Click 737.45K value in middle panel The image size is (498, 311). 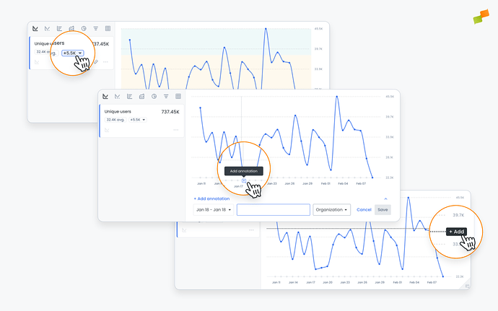170,112
